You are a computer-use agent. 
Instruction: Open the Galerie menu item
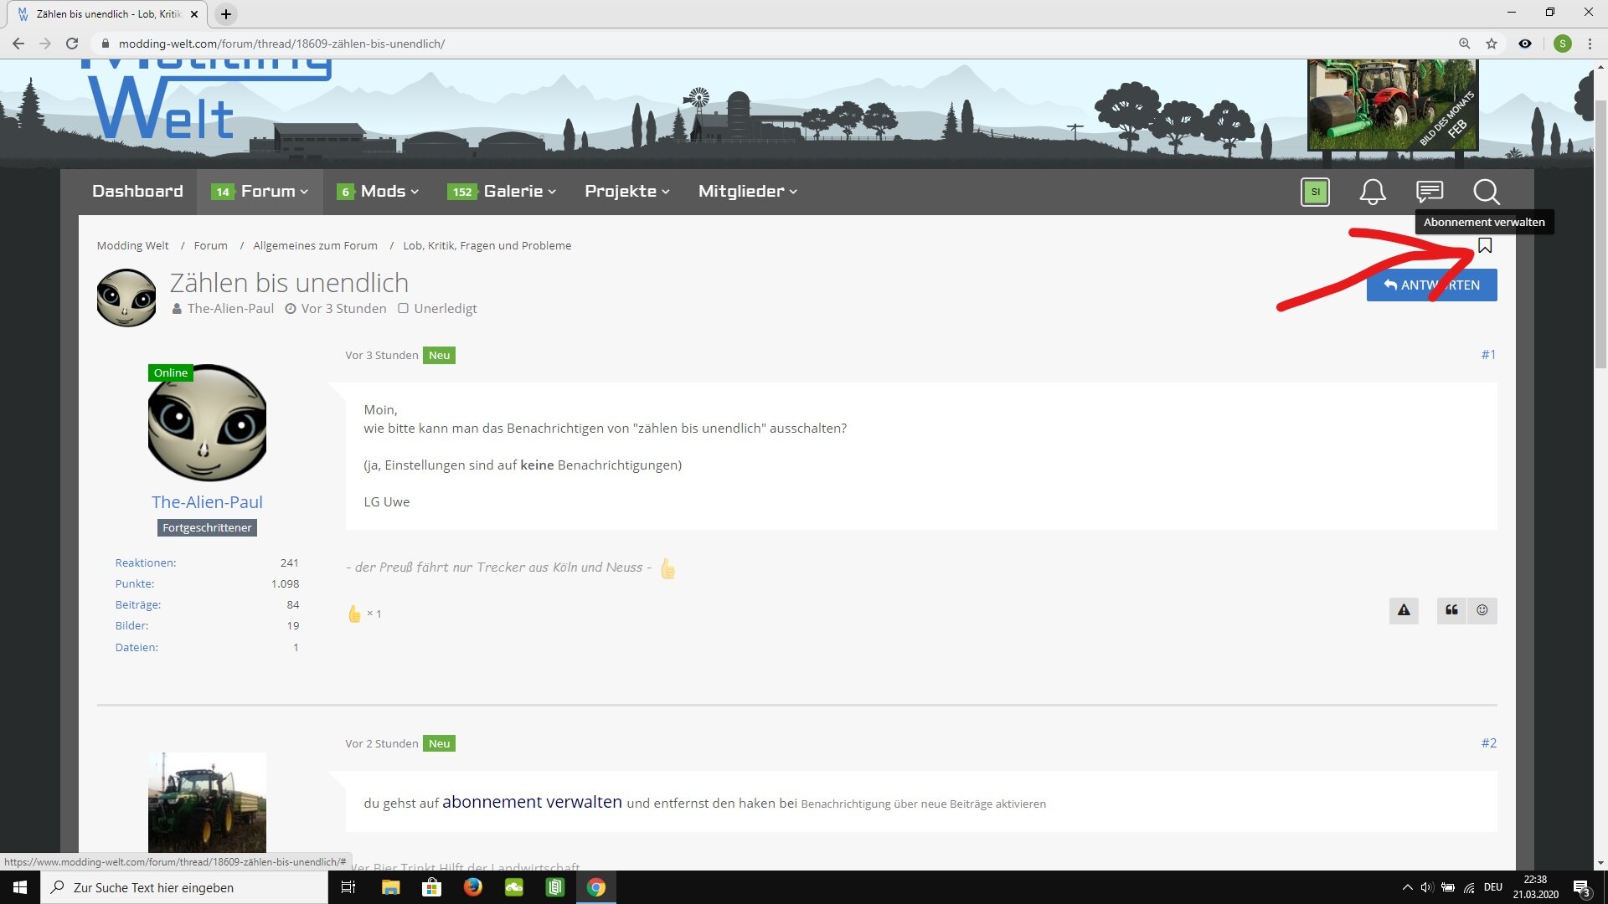513,192
